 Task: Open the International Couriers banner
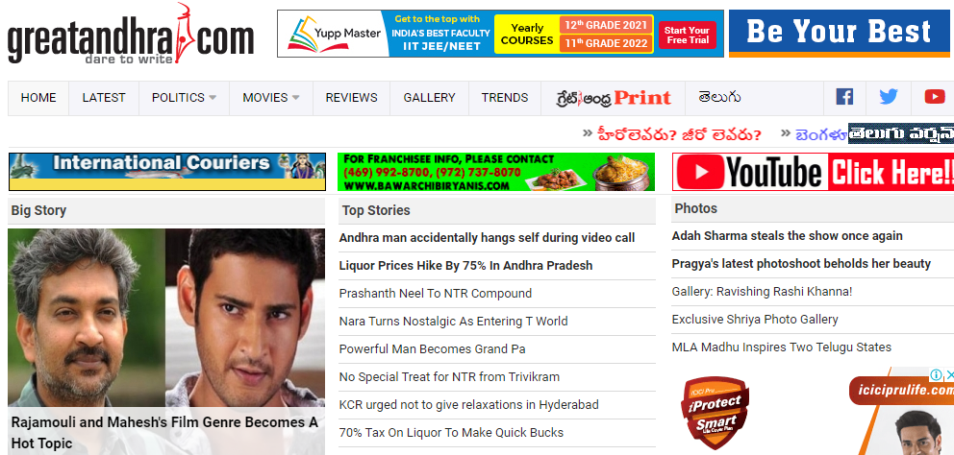click(167, 171)
